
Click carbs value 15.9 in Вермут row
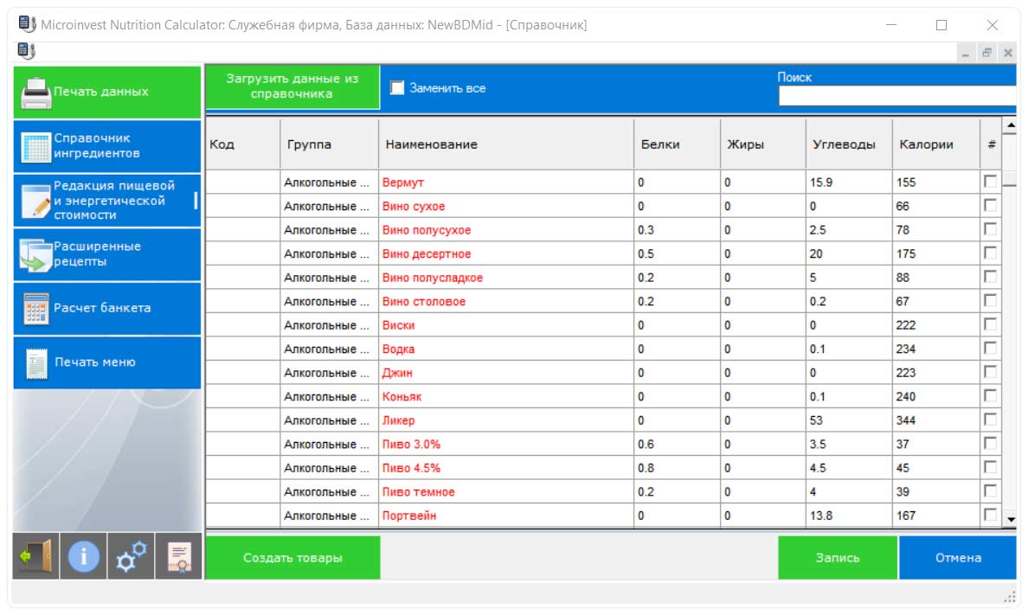click(x=821, y=183)
